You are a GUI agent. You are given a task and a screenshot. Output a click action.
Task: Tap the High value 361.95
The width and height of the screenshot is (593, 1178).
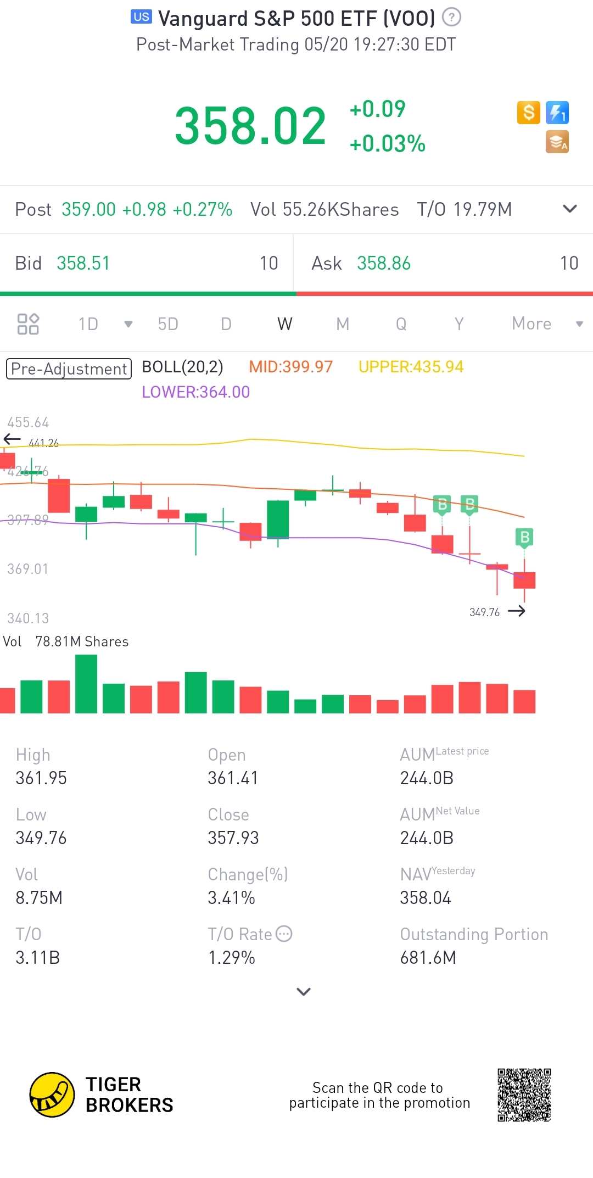[41, 778]
